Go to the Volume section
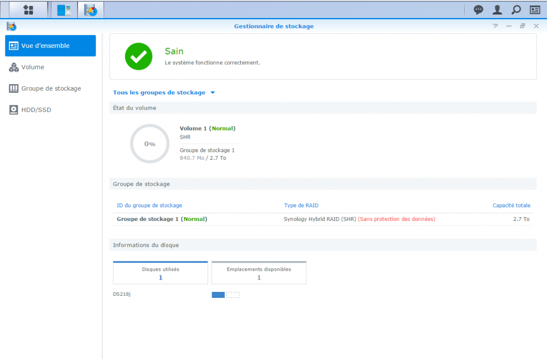This screenshot has width=547, height=359. click(33, 67)
